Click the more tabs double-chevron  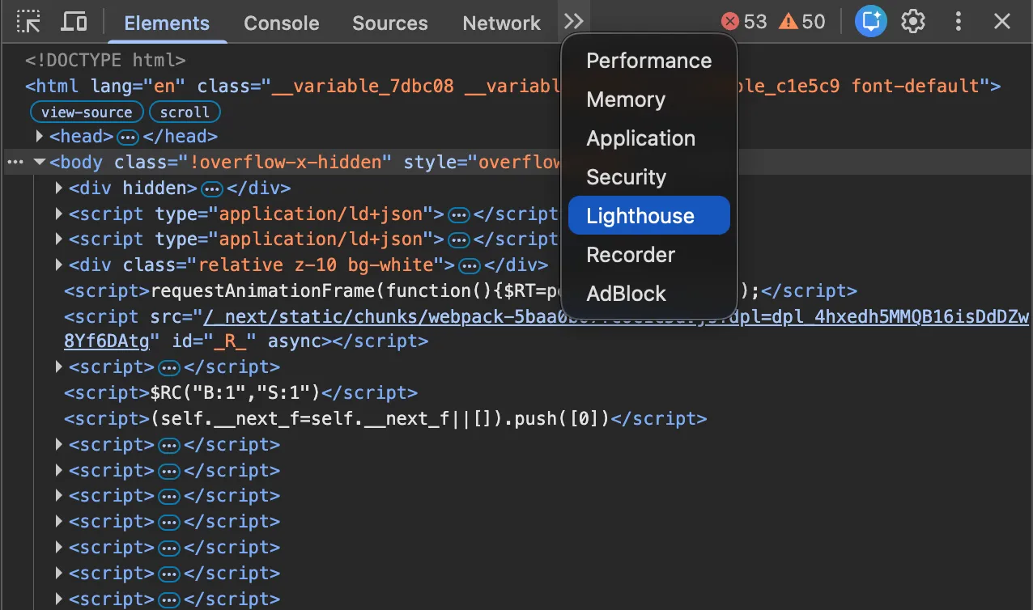click(x=574, y=22)
